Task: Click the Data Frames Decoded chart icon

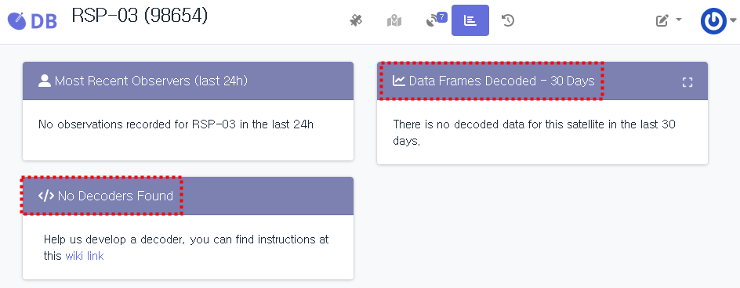Action: [399, 81]
